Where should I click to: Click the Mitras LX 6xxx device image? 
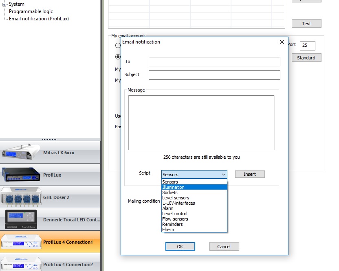(x=21, y=152)
